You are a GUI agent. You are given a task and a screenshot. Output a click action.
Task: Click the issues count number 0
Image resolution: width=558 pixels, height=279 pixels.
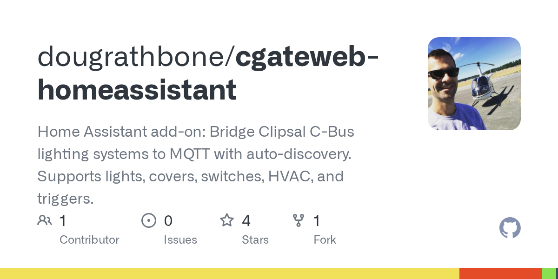[168, 221]
